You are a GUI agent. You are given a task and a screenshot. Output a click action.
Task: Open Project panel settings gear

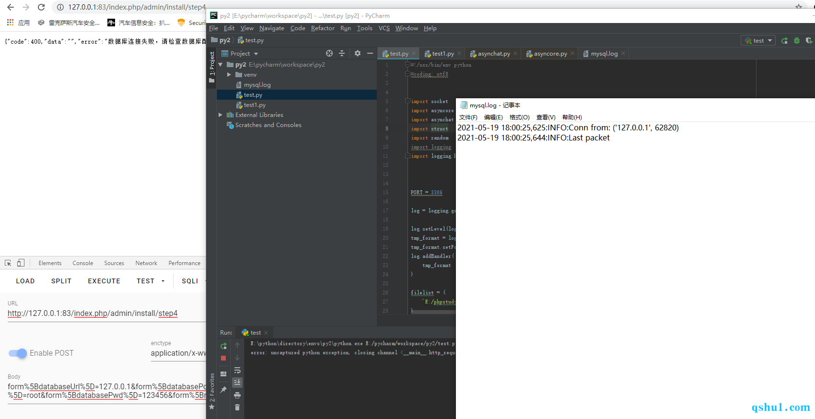[x=357, y=53]
